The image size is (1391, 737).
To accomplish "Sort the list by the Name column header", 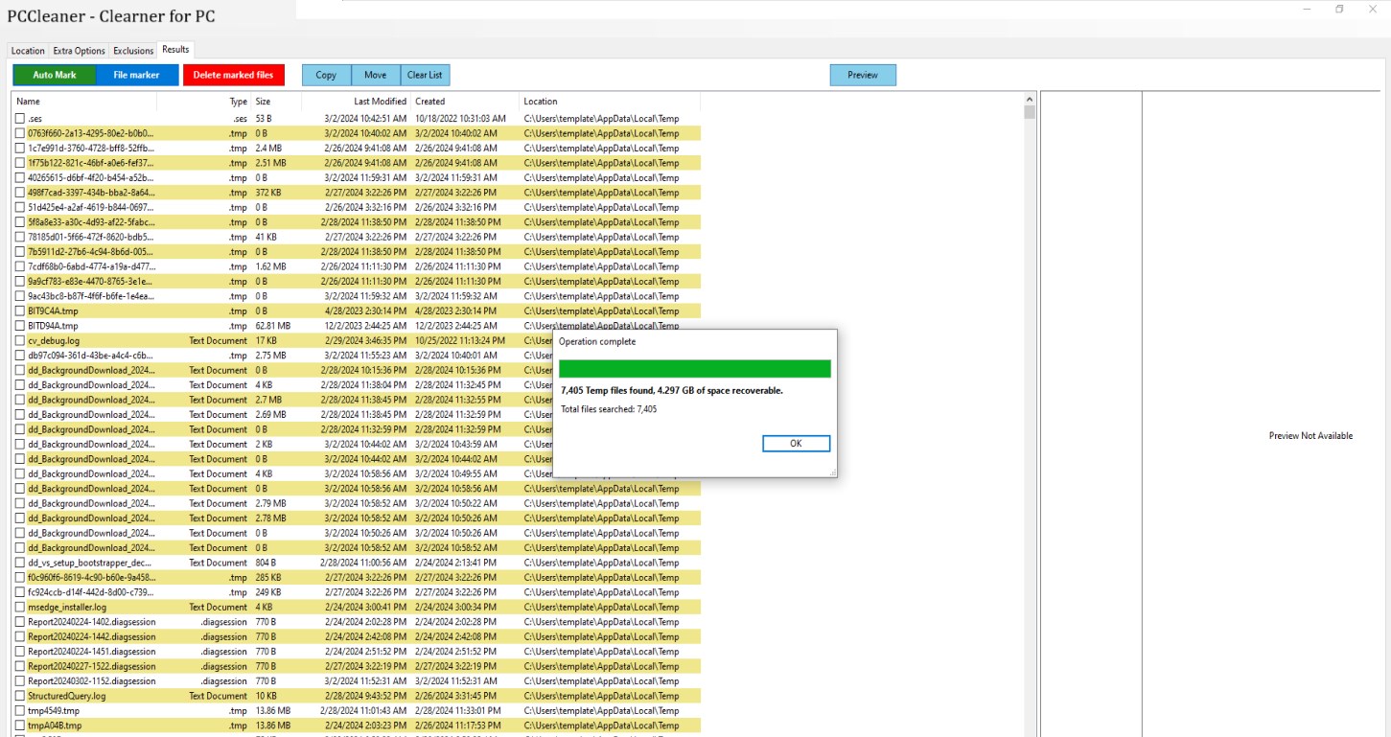I will click(x=84, y=102).
